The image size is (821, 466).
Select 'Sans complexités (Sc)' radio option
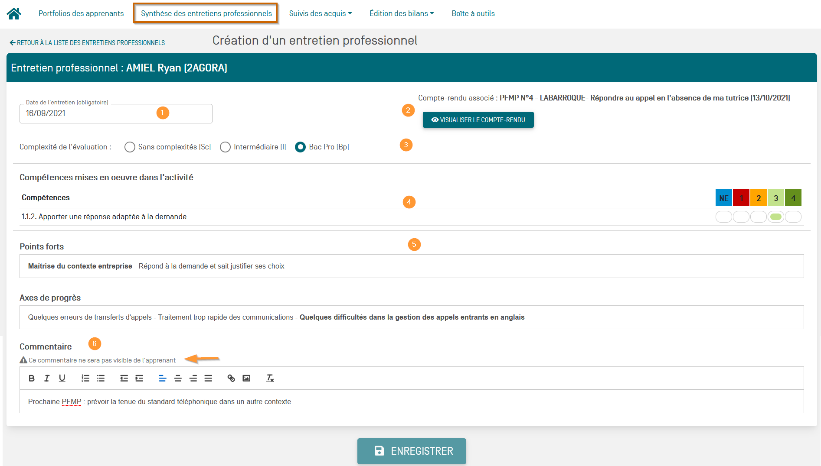(130, 147)
